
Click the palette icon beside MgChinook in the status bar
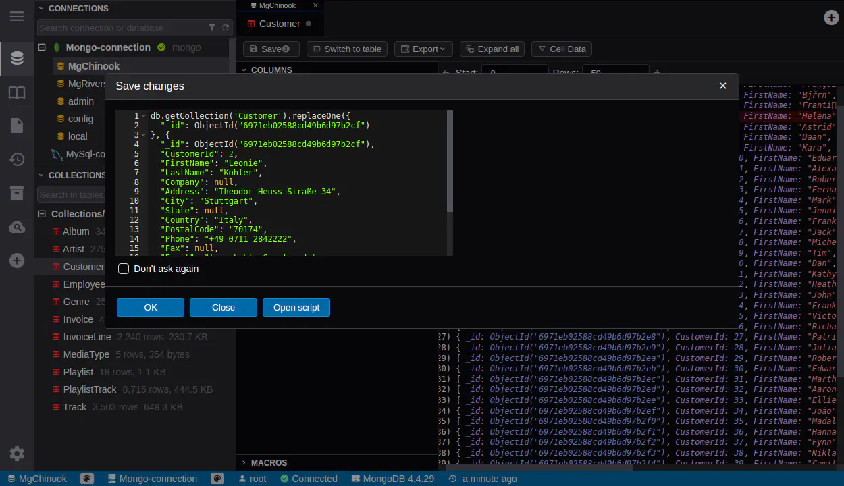(x=86, y=479)
